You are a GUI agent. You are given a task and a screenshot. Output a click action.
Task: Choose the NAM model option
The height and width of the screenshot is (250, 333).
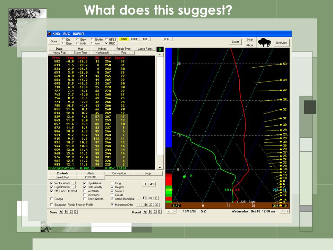tap(78, 43)
